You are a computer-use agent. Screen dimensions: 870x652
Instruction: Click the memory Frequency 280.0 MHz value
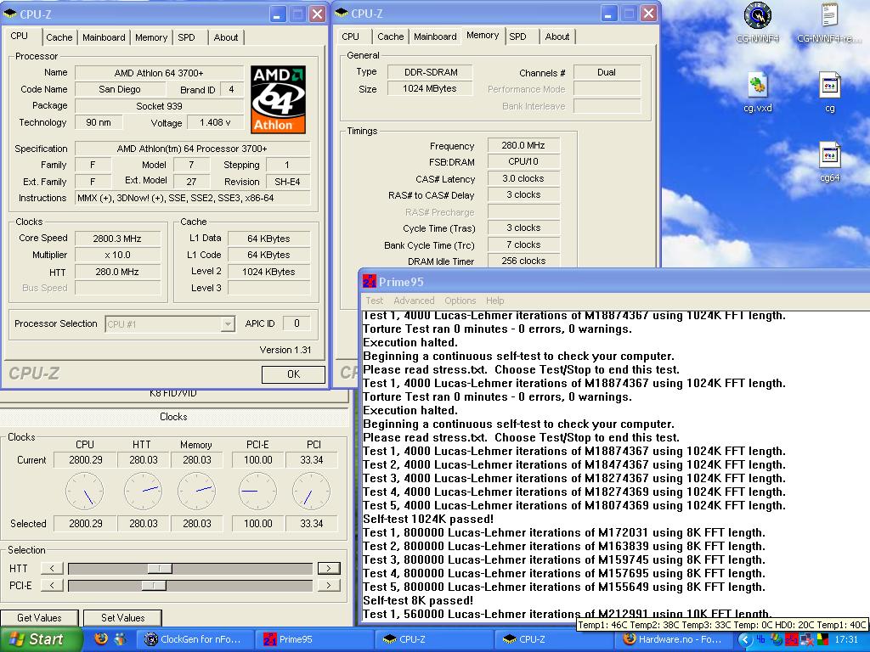point(523,145)
